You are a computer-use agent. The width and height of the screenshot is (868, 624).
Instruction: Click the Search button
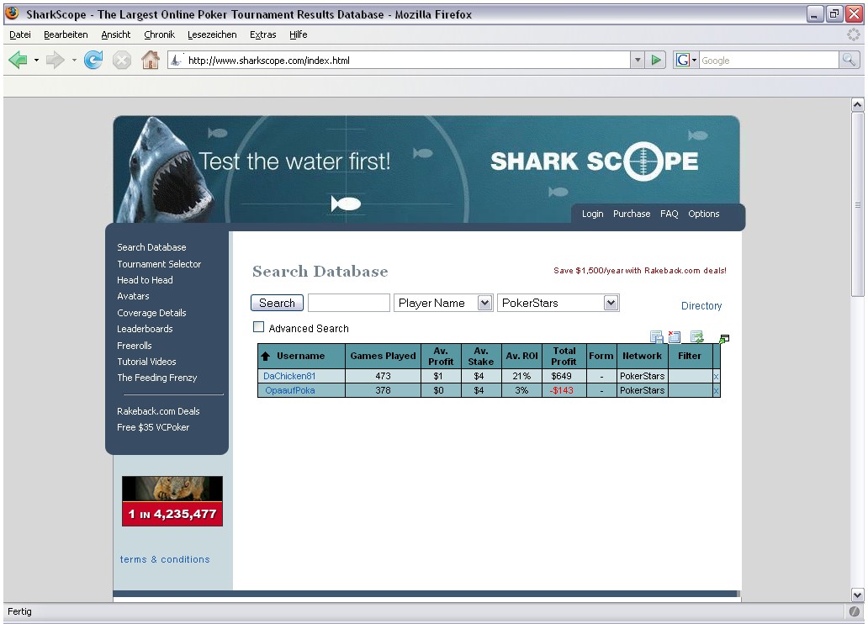click(x=277, y=303)
